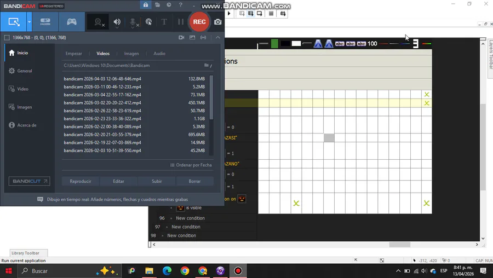
Task: Click the Reproducir button
Action: [81, 181]
